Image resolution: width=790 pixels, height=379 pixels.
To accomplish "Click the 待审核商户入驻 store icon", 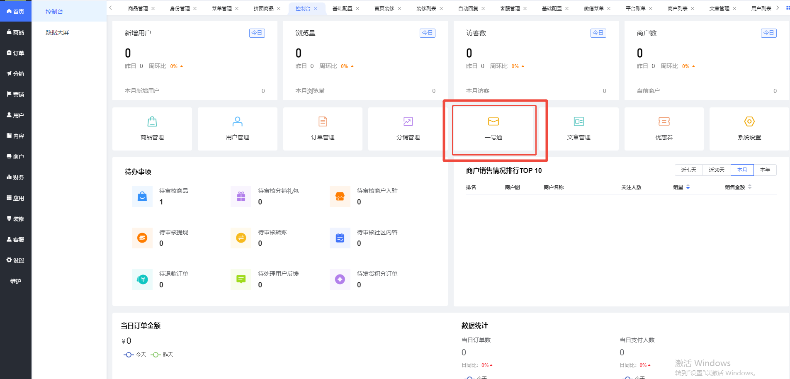I will 340,197.
